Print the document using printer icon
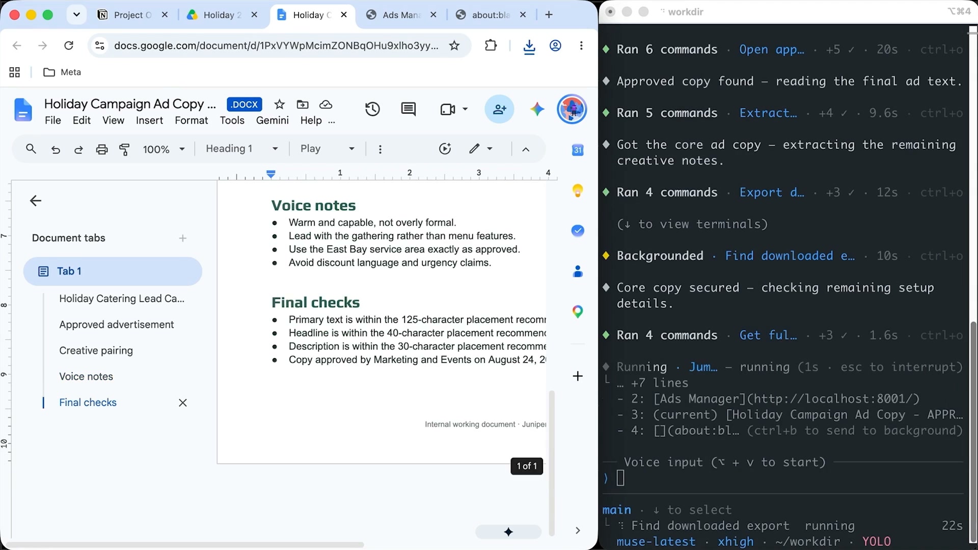 click(x=102, y=149)
